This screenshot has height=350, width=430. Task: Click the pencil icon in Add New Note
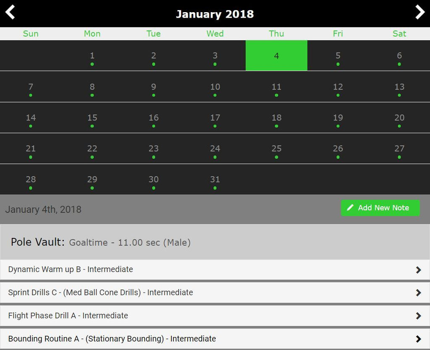(350, 207)
